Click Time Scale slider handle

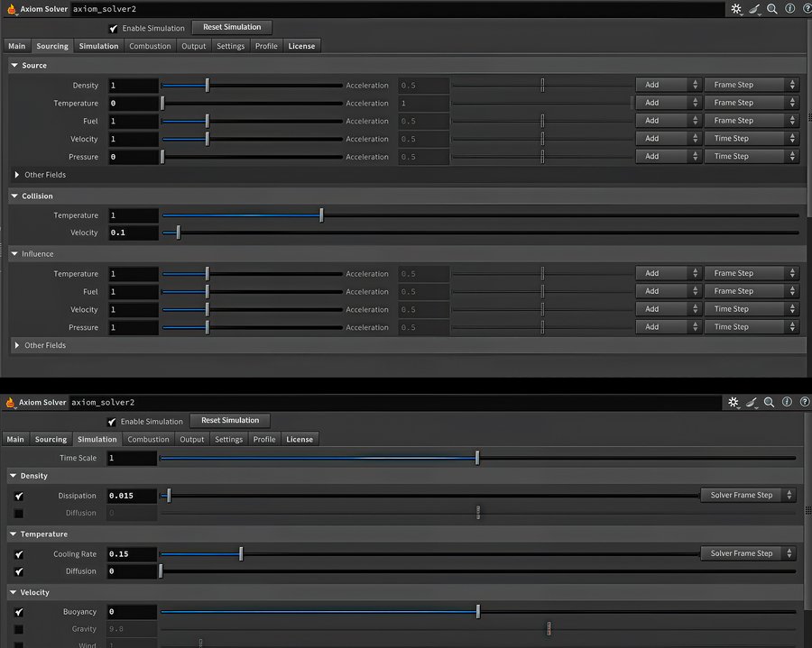tap(477, 458)
